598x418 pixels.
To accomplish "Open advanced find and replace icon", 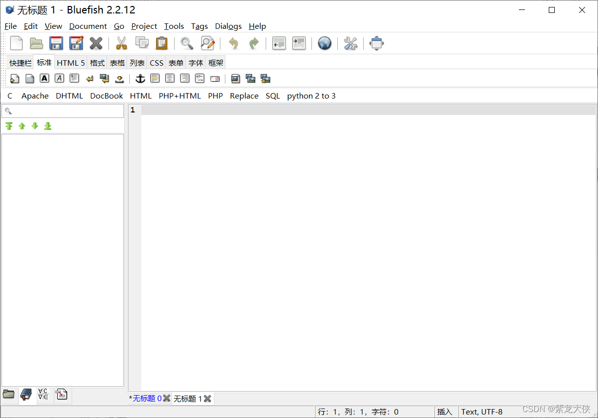I will pyautogui.click(x=207, y=43).
